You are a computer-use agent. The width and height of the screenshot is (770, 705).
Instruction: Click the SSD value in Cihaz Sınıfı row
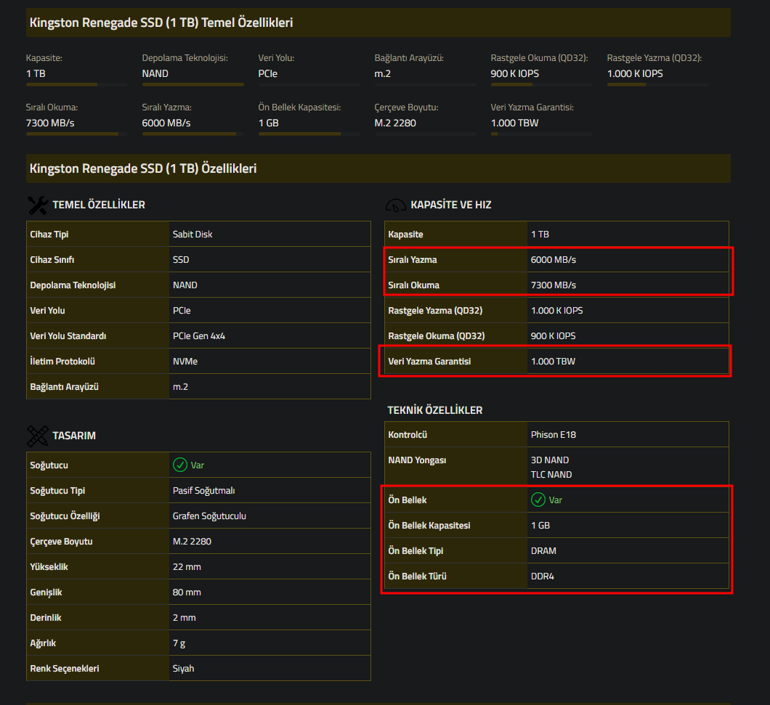point(181,260)
